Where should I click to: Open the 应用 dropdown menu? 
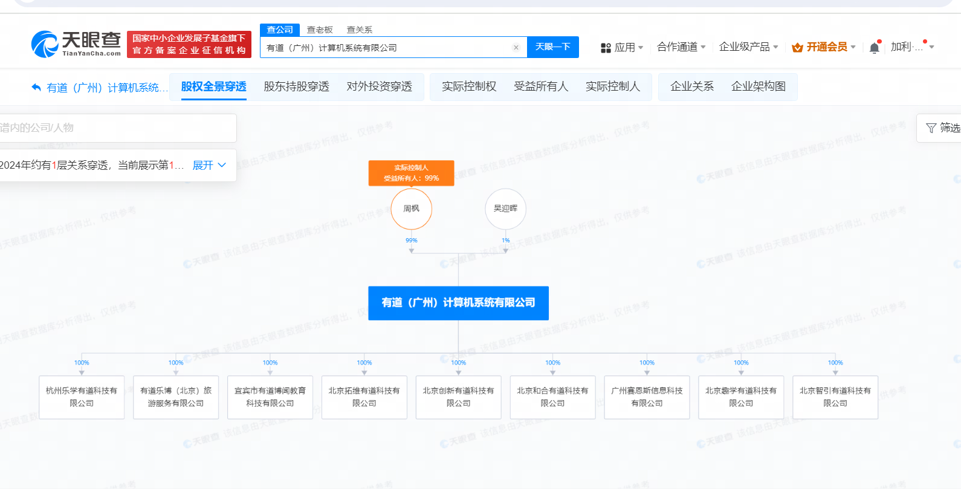[x=629, y=47]
